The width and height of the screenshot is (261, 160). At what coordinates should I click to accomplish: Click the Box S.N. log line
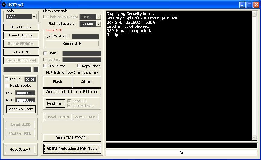(131, 22)
